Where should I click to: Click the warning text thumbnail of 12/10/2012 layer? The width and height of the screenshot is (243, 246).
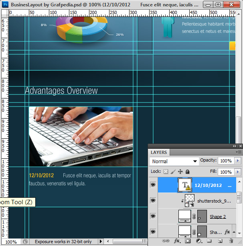(x=185, y=185)
